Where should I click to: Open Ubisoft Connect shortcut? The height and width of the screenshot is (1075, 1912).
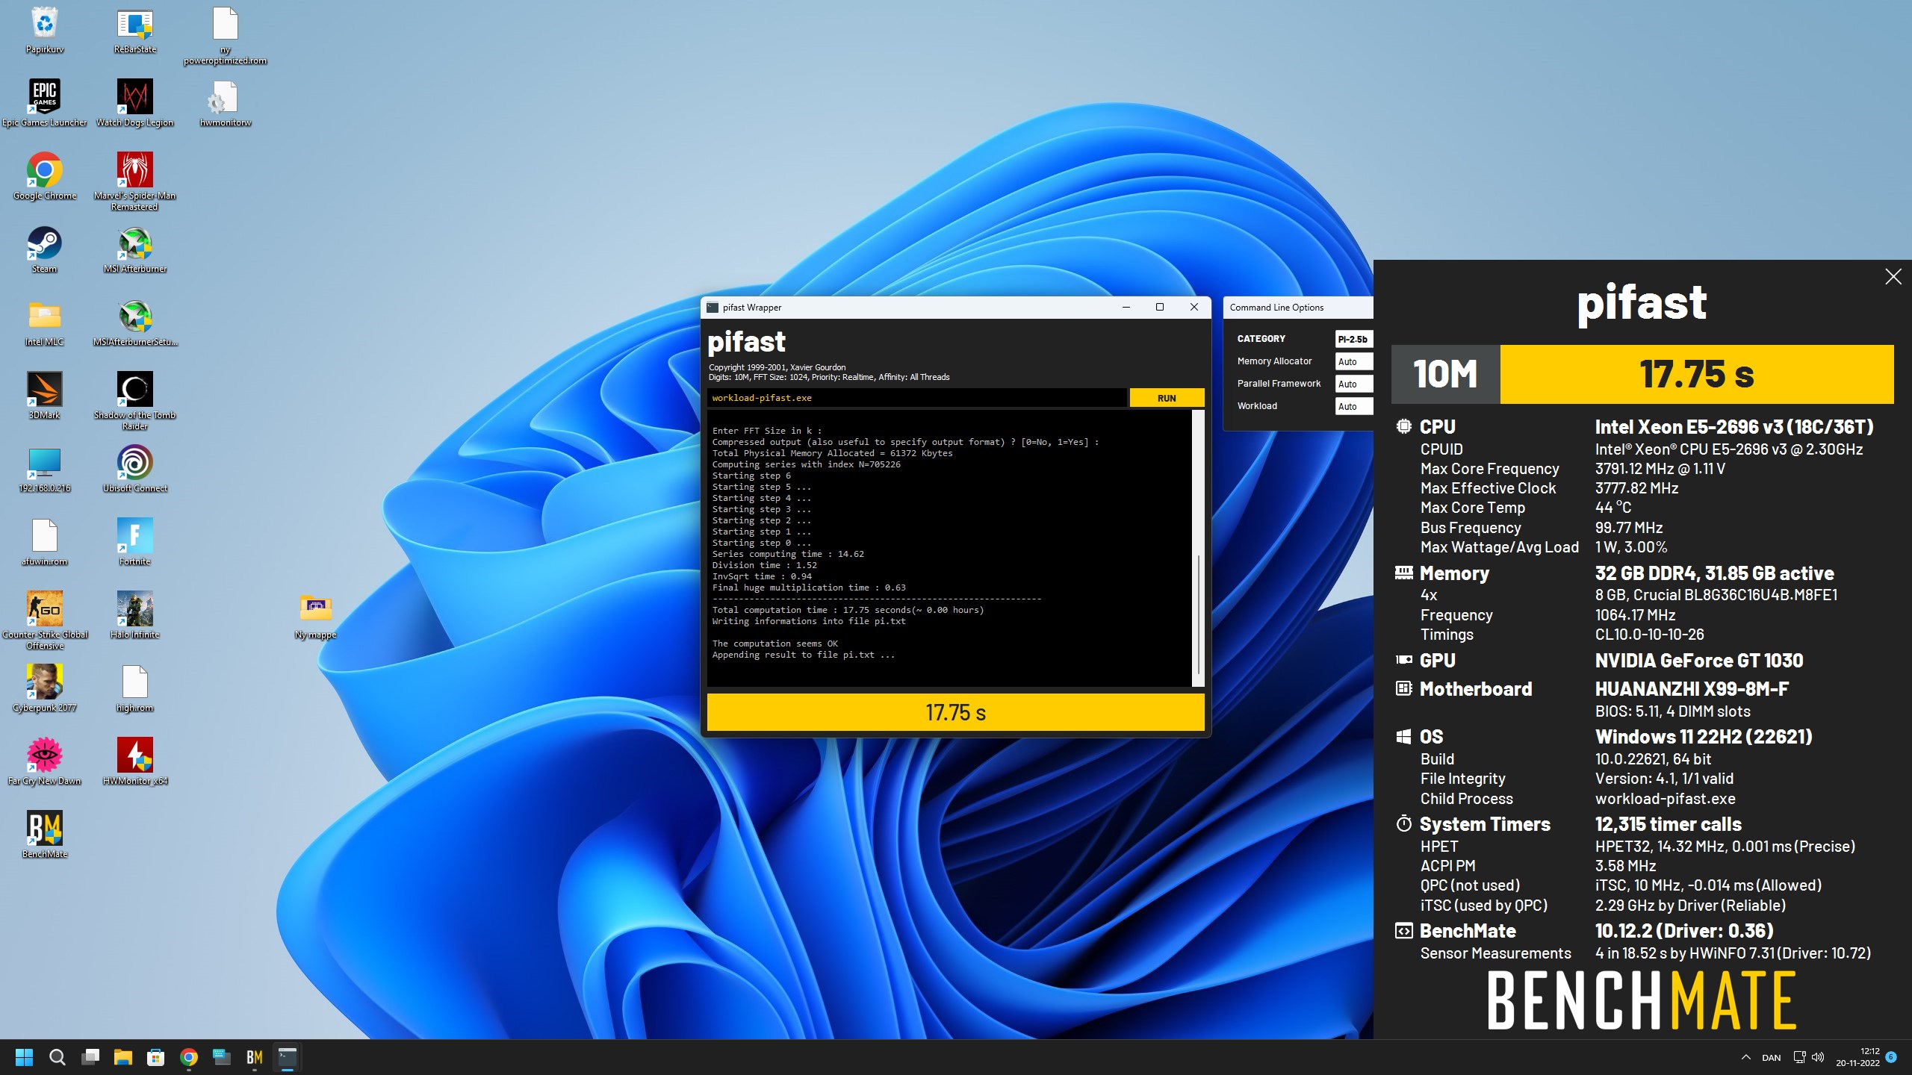click(135, 469)
